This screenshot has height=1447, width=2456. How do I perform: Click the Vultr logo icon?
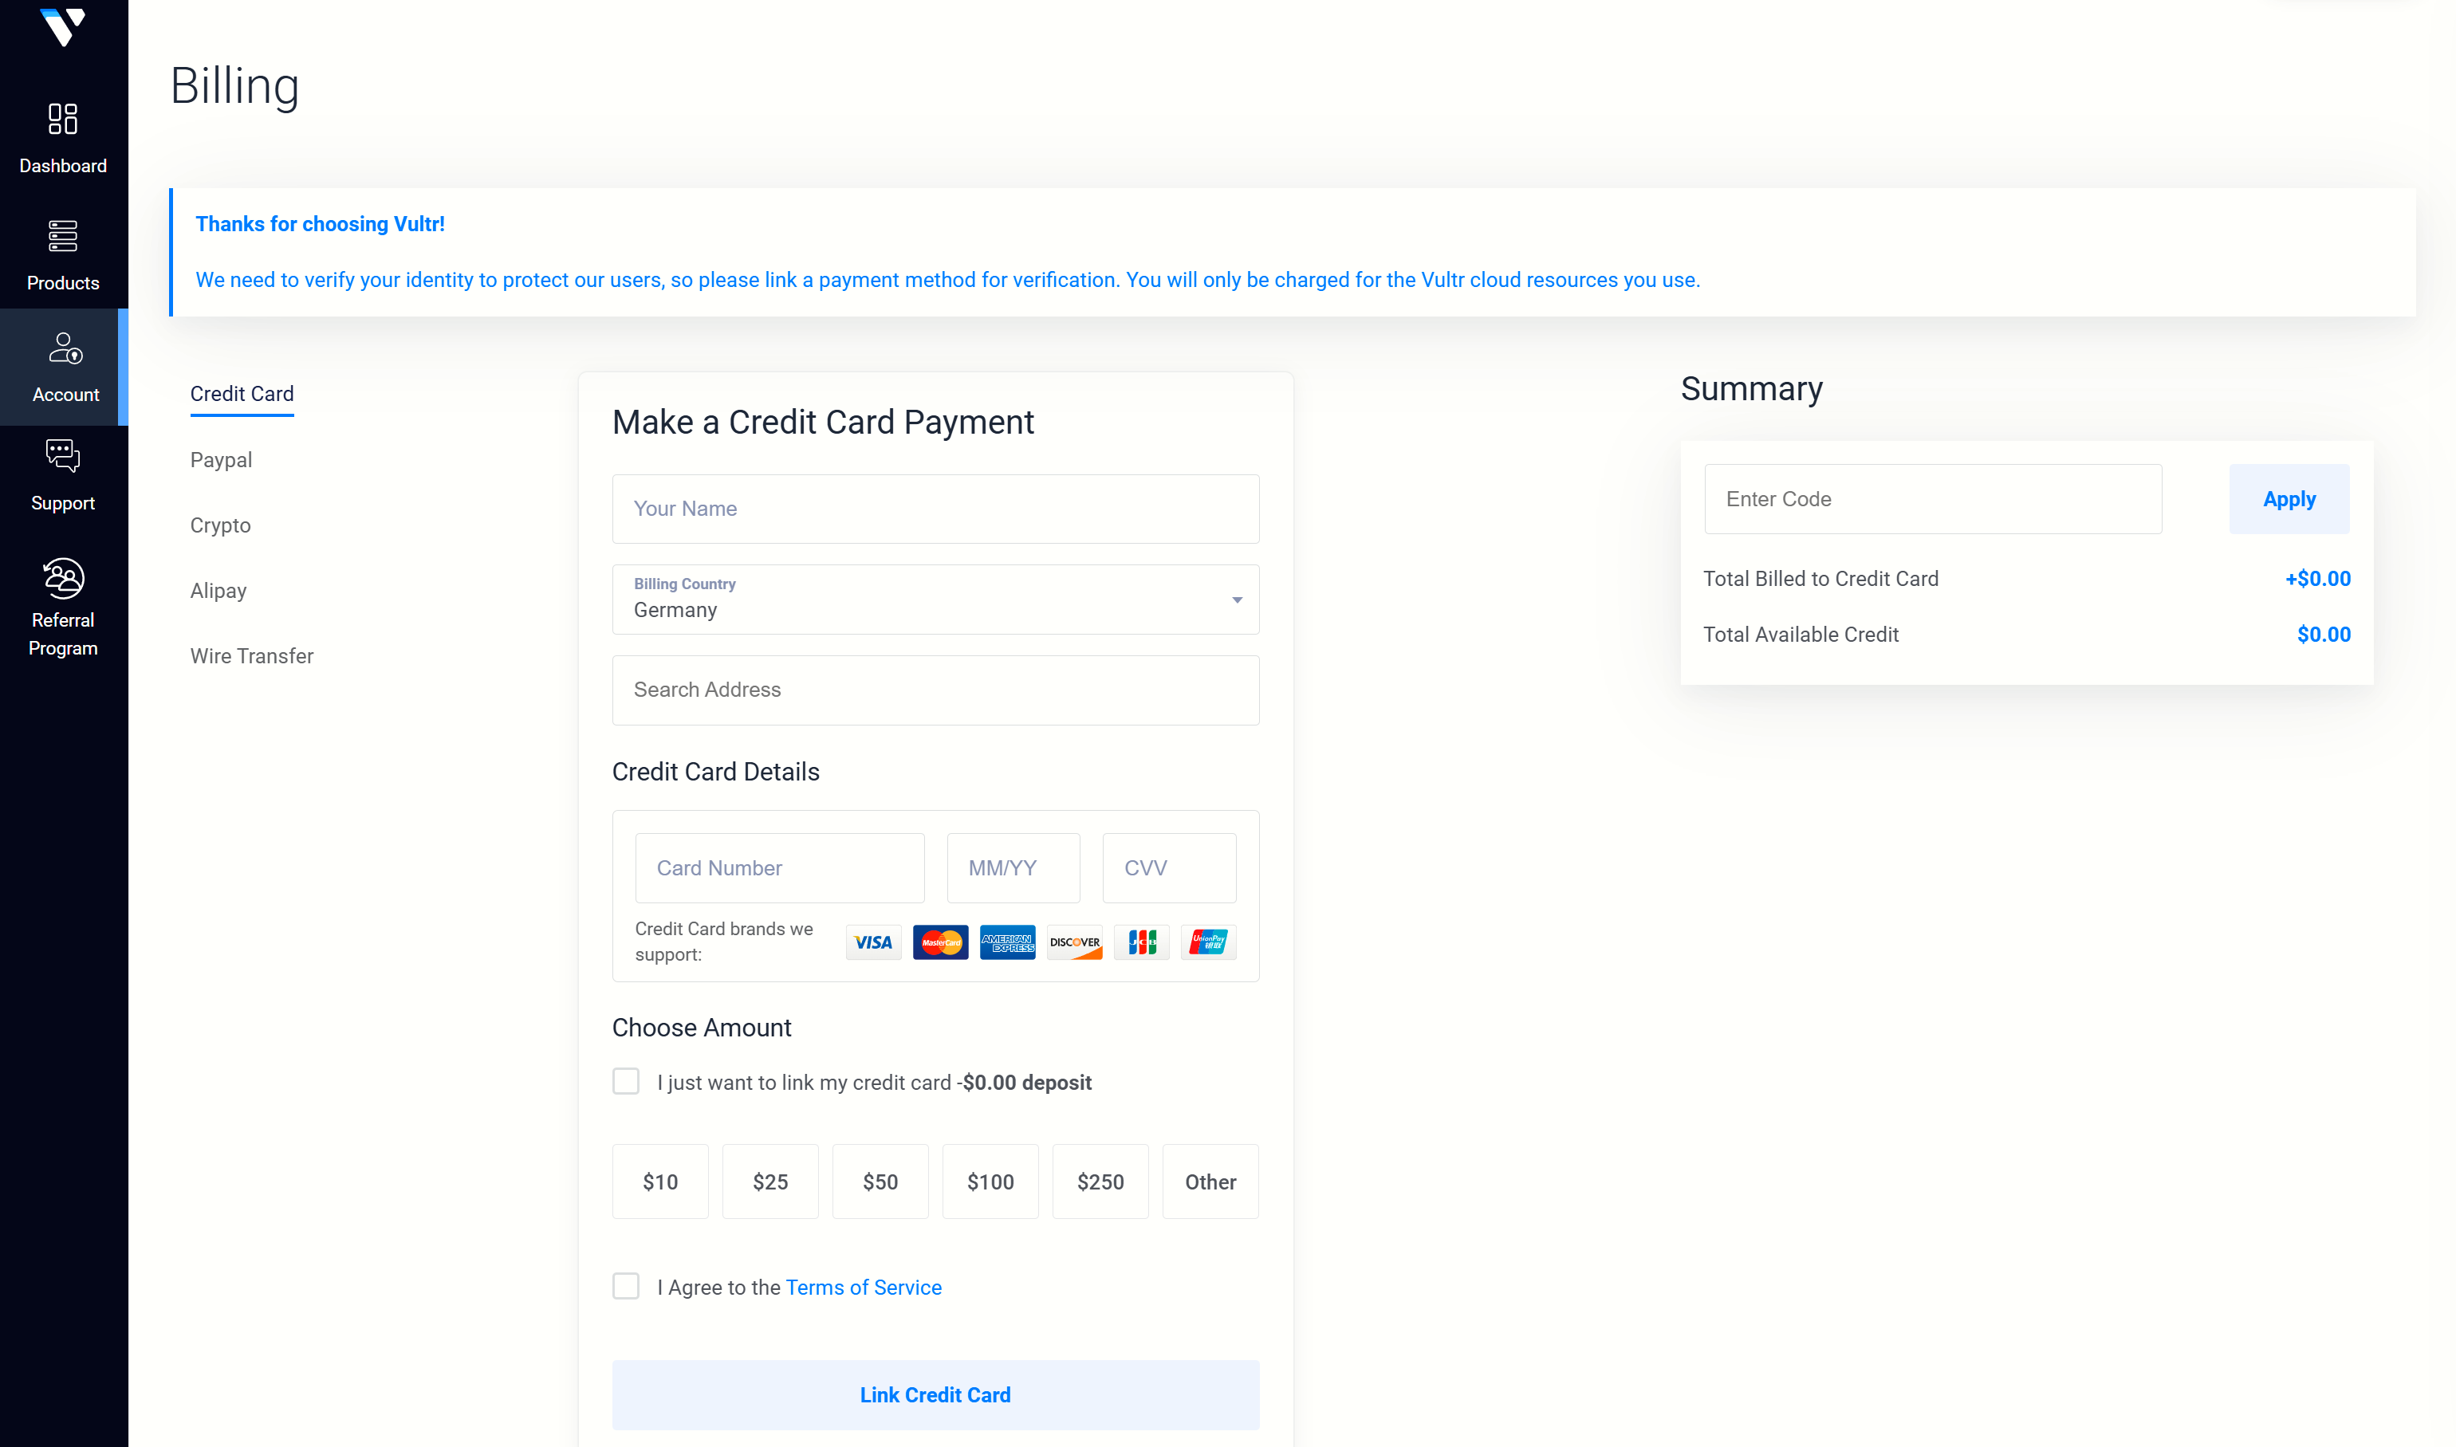tap(63, 26)
